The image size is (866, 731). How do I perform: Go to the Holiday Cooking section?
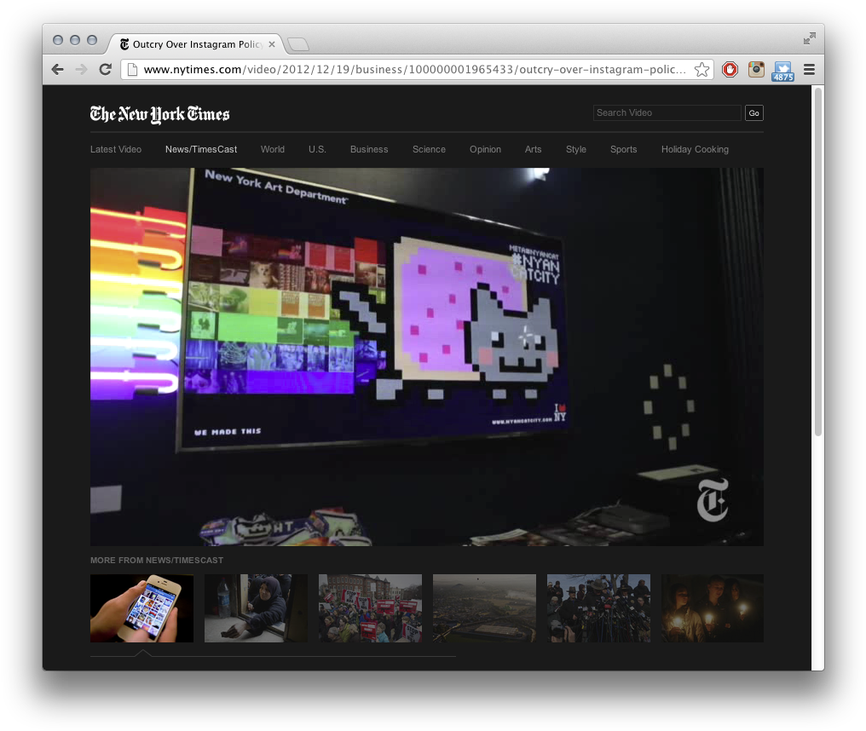pyautogui.click(x=695, y=149)
